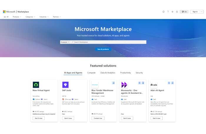Open the feedback smiley icon
The width and height of the screenshot is (206, 134).
[164, 12]
